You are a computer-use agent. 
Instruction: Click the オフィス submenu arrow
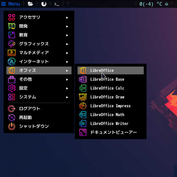pyautogui.click(x=67, y=71)
